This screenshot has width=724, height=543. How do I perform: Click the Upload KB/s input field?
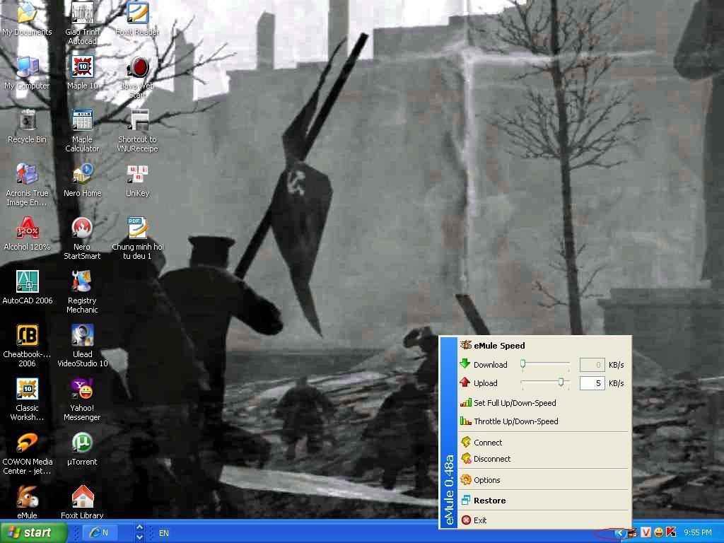(x=591, y=383)
